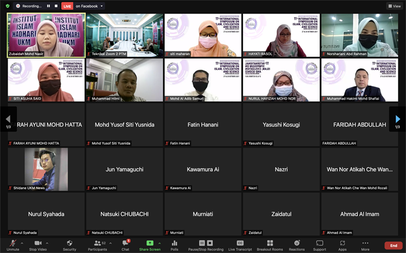Image resolution: width=406 pixels, height=253 pixels.
Task: Open the View layout menu
Action: click(x=394, y=6)
